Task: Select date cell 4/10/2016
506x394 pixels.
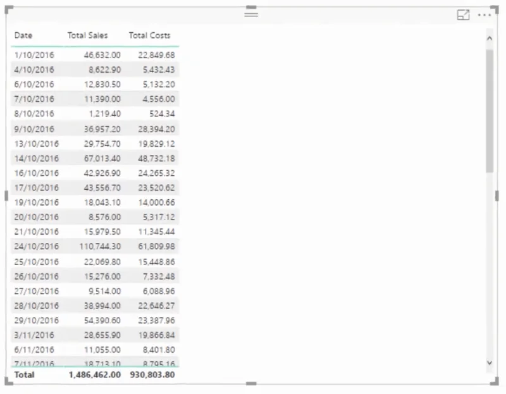Action: click(34, 70)
